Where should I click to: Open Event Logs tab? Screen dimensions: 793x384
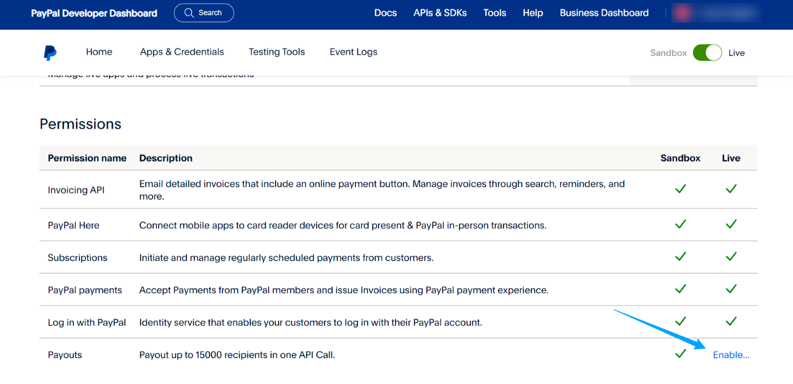tap(353, 52)
